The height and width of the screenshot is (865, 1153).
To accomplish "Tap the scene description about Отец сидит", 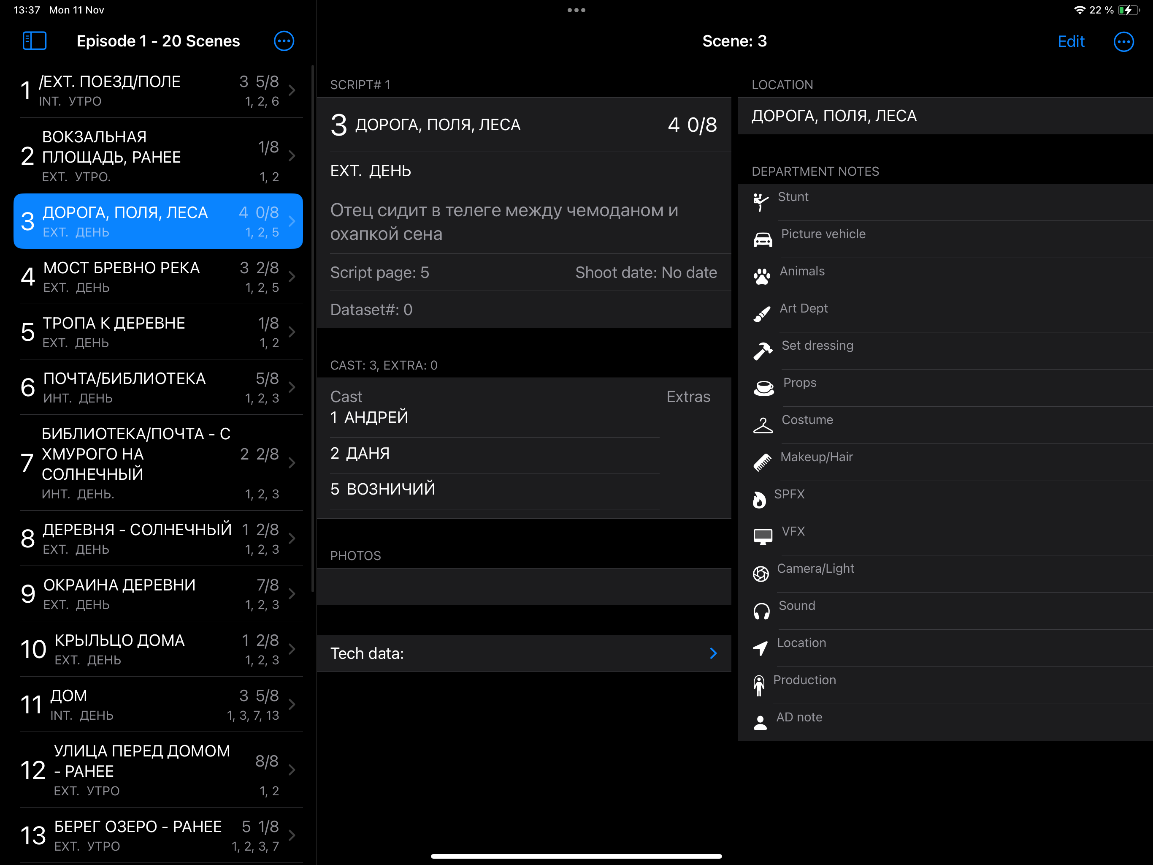I will tap(524, 222).
